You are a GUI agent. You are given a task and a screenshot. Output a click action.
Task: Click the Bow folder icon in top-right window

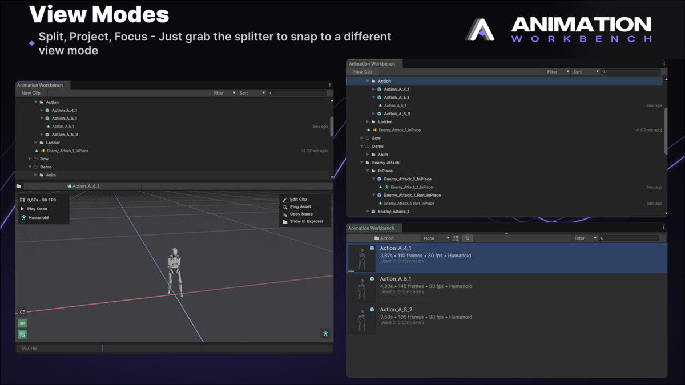(x=368, y=139)
